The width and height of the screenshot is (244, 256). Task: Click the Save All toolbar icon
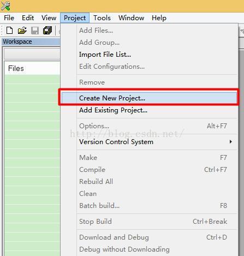[47, 31]
